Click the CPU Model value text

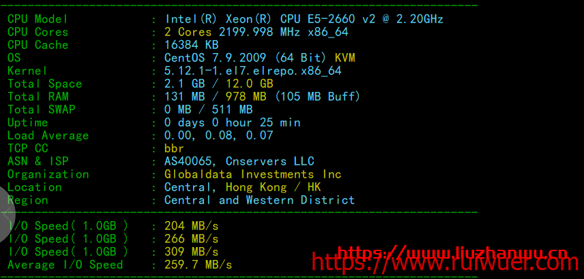click(304, 19)
